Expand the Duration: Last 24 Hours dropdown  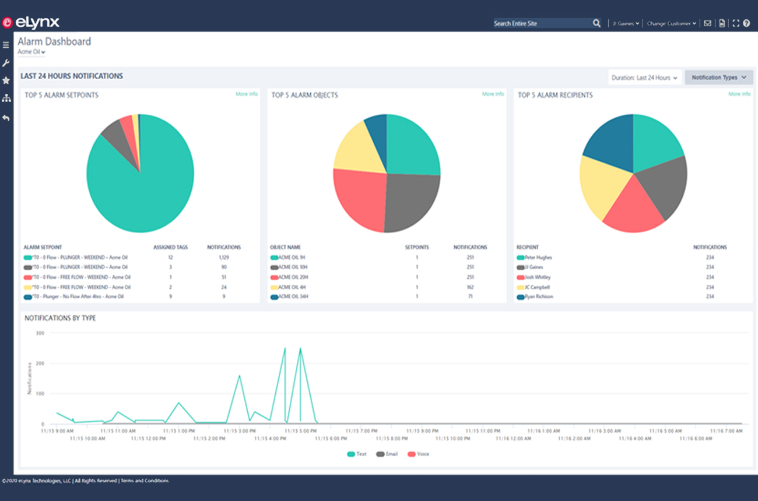pyautogui.click(x=645, y=77)
